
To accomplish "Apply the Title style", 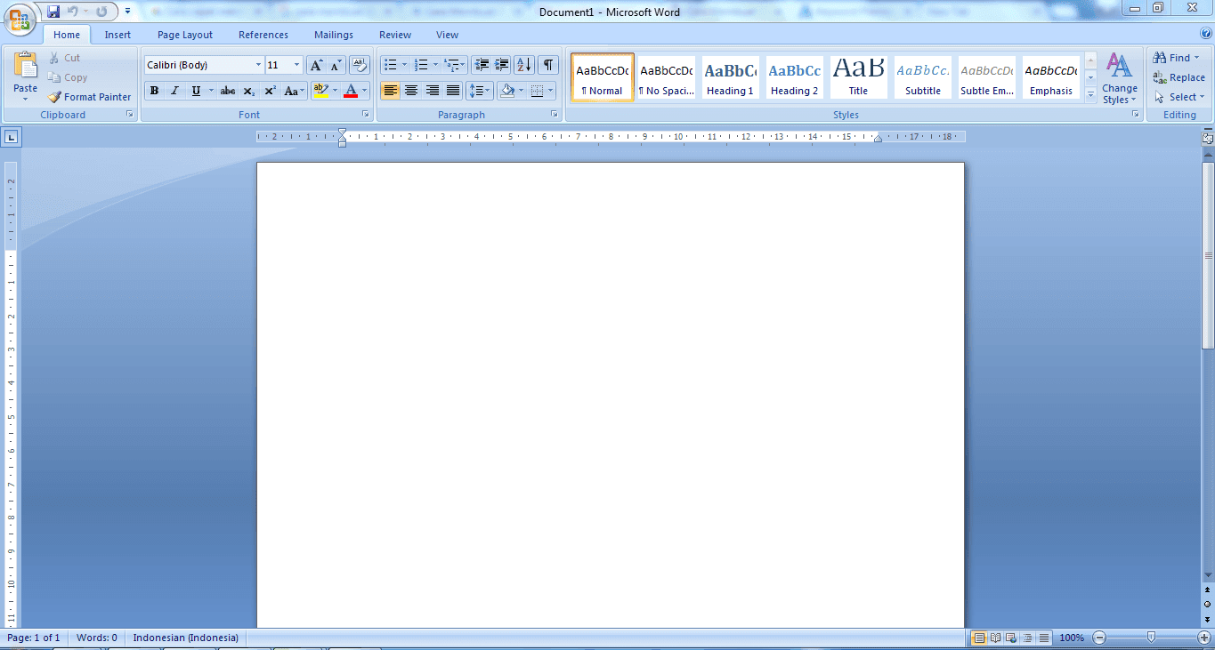I will click(858, 77).
